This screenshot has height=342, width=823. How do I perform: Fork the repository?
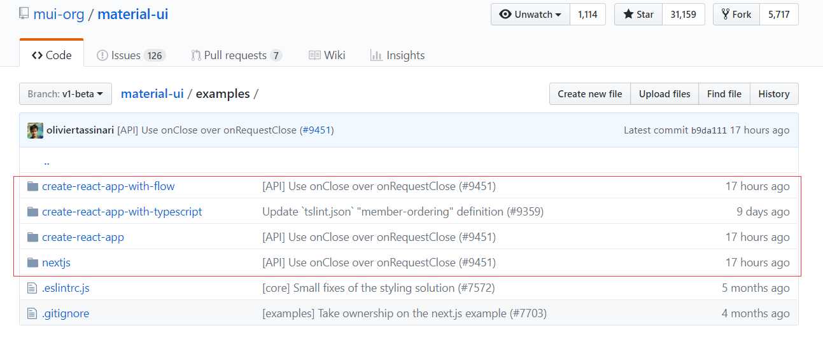click(x=736, y=15)
